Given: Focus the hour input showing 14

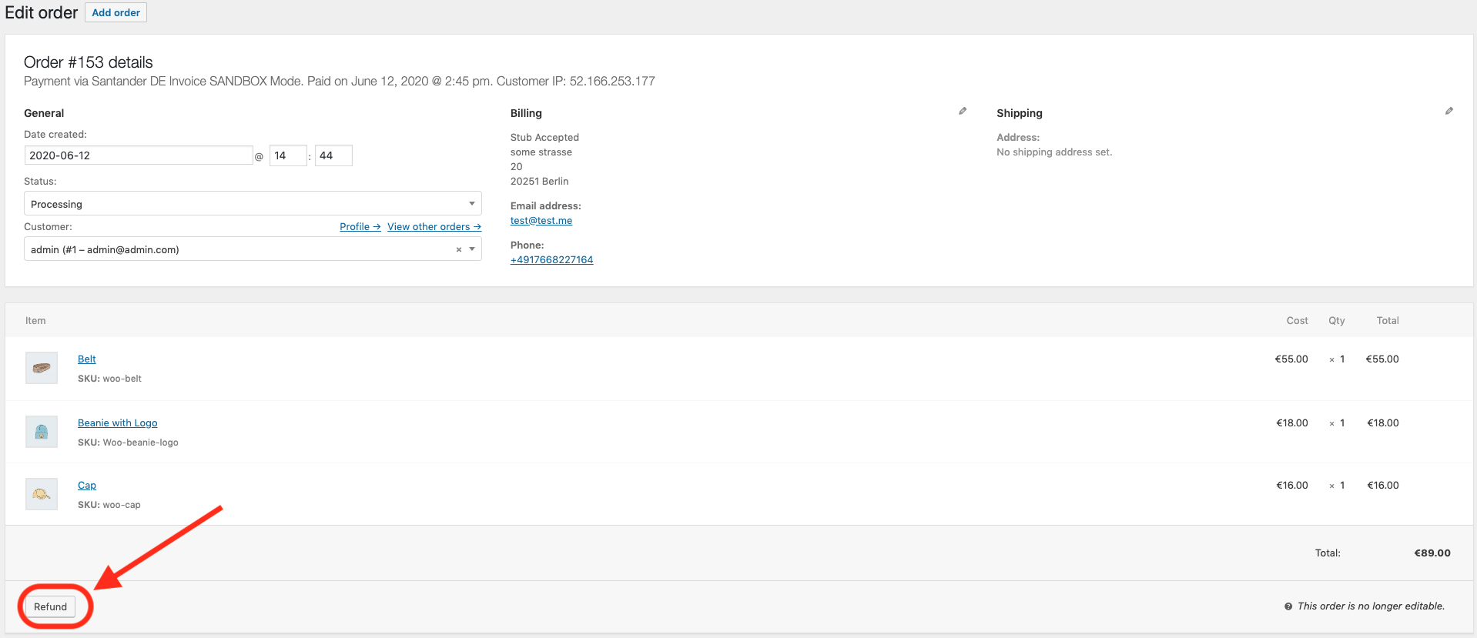Looking at the screenshot, I should click(288, 155).
